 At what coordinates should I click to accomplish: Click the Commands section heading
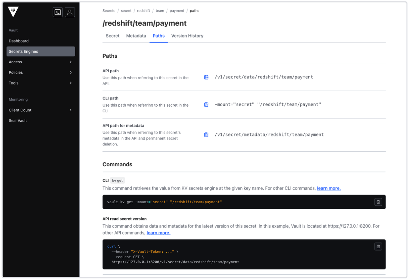[117, 164]
